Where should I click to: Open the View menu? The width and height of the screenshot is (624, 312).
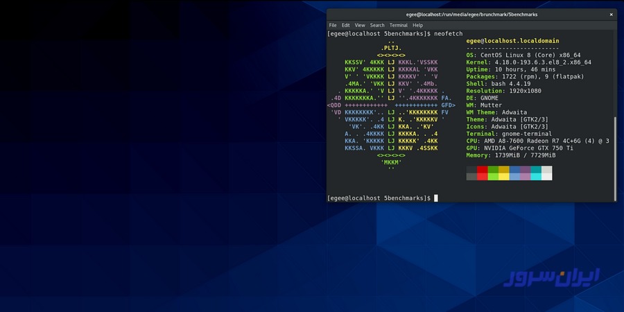point(360,25)
